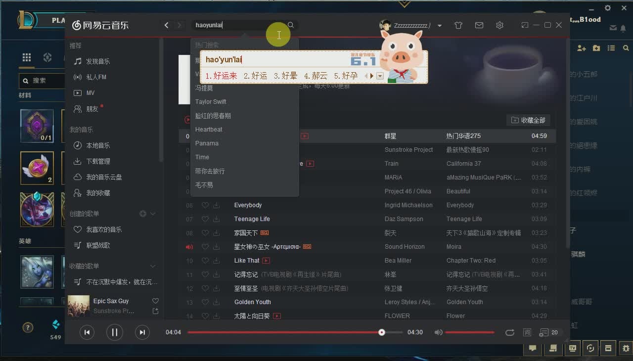The width and height of the screenshot is (633, 361).
Task: Mute the volume speaker icon
Action: click(x=438, y=332)
